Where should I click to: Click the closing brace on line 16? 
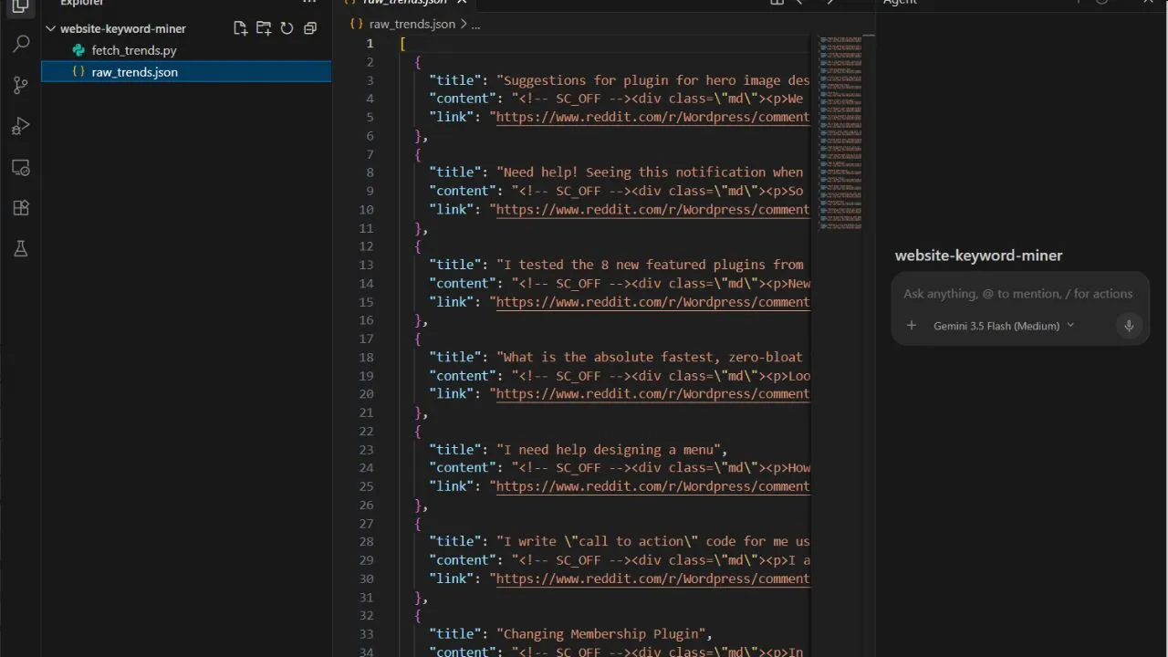point(418,320)
